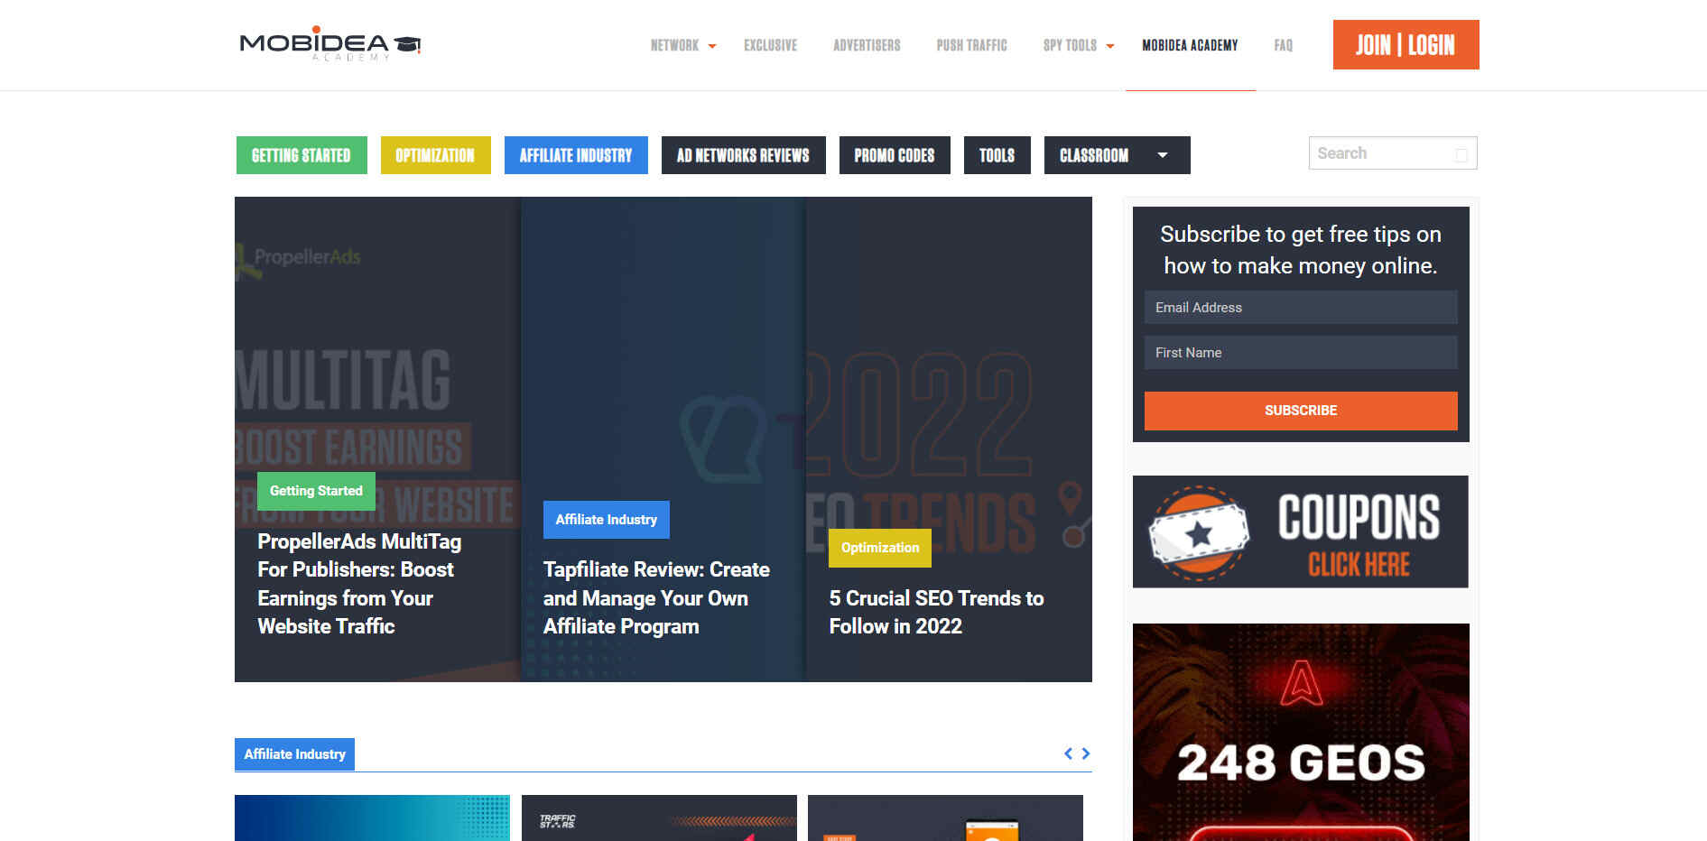
Task: Click the Mobidea Academy logo
Action: [x=330, y=43]
